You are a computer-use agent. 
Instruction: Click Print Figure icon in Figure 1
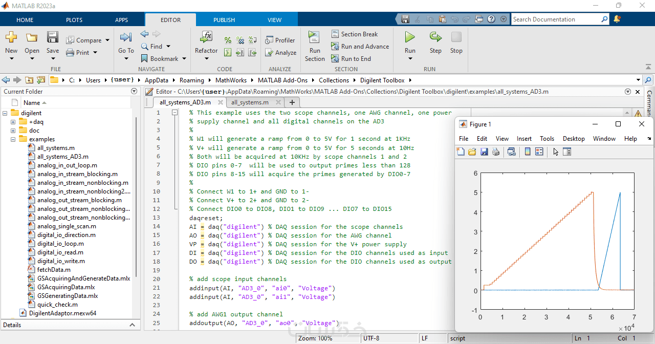pyautogui.click(x=495, y=152)
